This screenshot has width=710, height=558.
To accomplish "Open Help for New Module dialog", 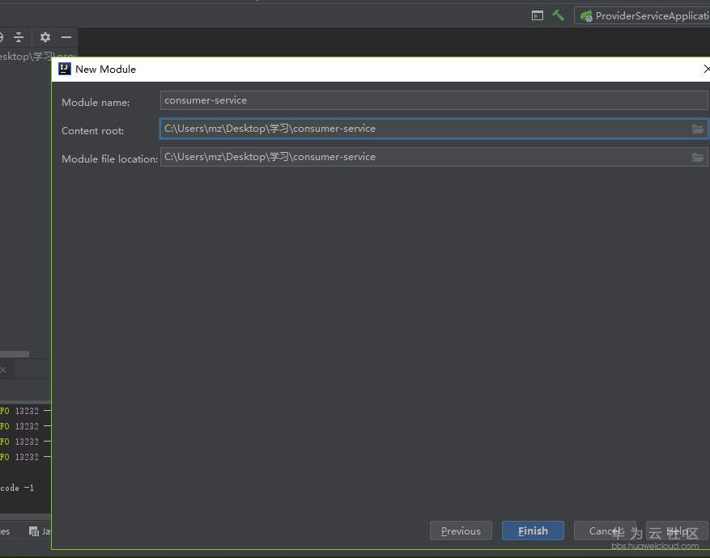I will (677, 531).
